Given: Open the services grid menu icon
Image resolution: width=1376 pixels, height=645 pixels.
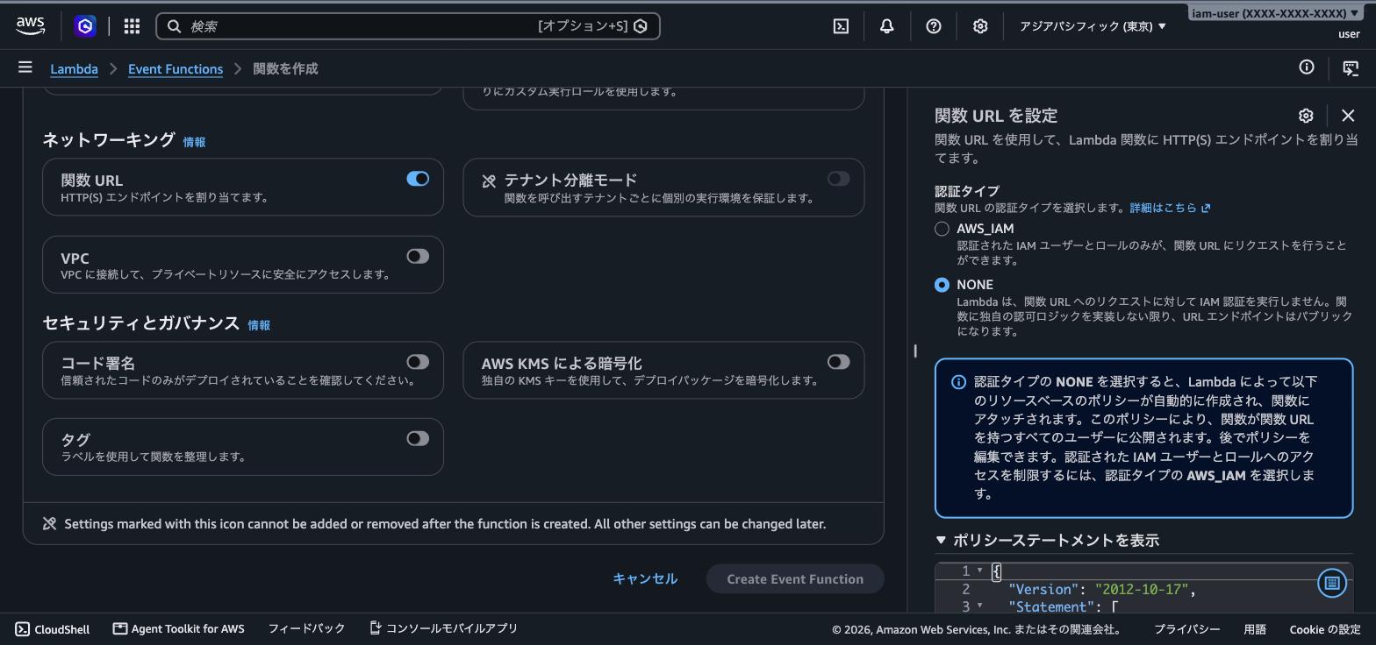Looking at the screenshot, I should [x=132, y=26].
